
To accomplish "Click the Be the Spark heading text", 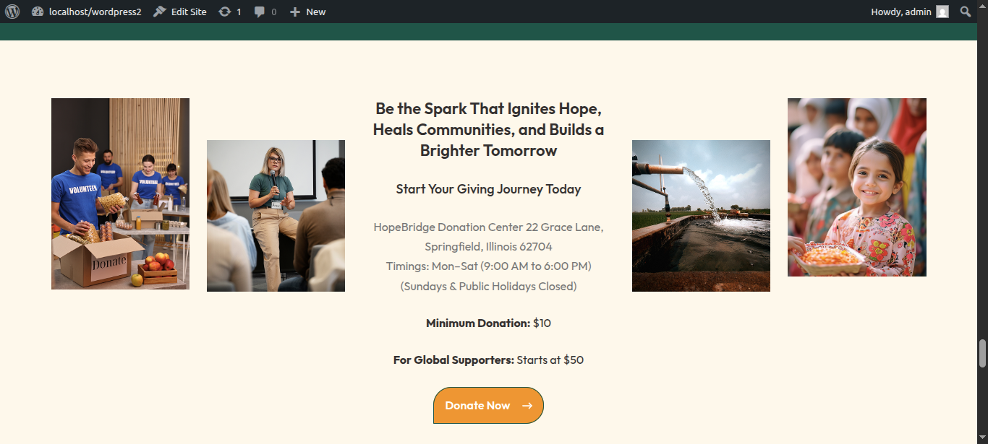I will pyautogui.click(x=488, y=130).
